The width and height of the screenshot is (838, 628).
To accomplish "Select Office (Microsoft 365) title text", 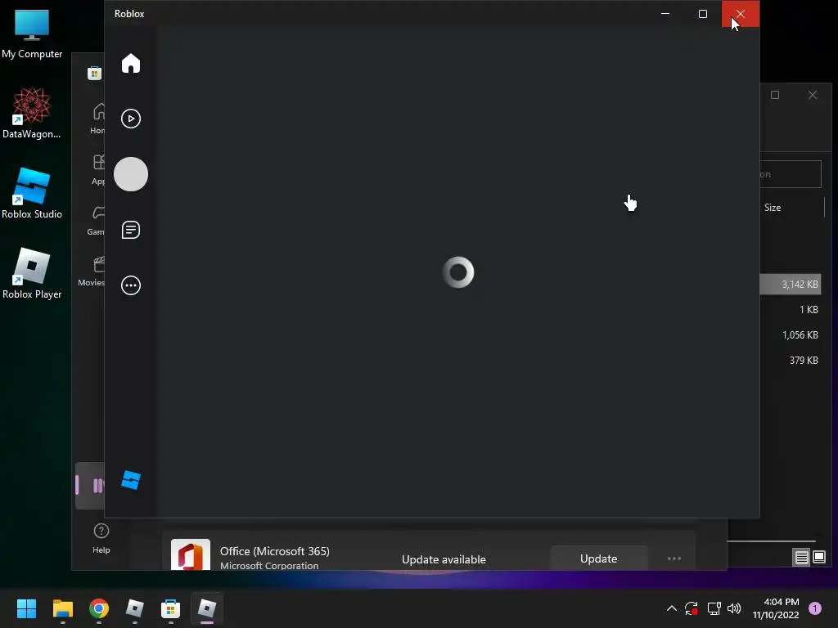I will [x=275, y=551].
